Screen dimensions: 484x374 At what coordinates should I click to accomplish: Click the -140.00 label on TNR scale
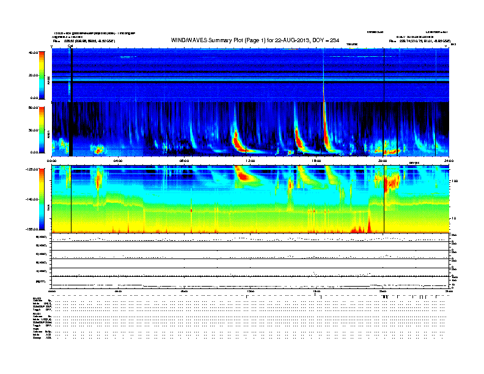(x=32, y=199)
